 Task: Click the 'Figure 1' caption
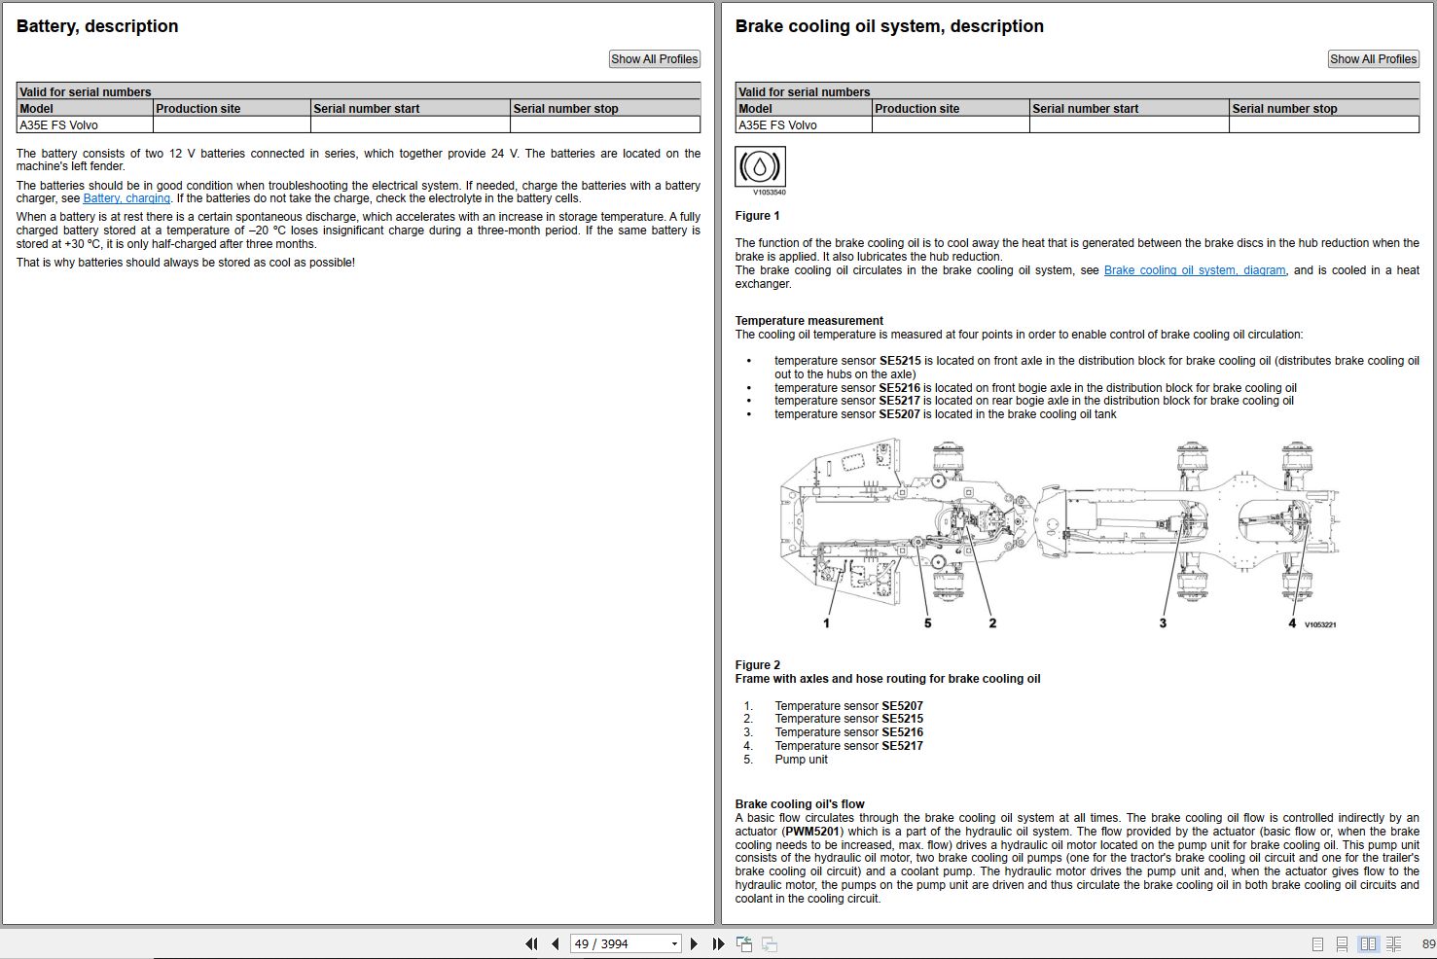758,216
